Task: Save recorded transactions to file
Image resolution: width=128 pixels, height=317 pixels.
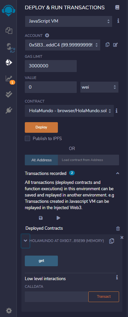Action: [41, 218]
